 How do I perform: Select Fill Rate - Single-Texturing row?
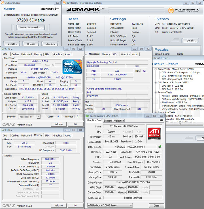pos(183,96)
